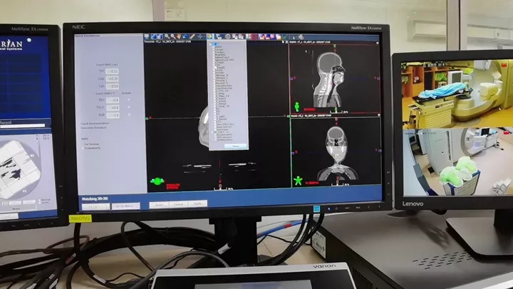
Task: Toggle the Pitch include checkbox
Action: click(x=129, y=106)
